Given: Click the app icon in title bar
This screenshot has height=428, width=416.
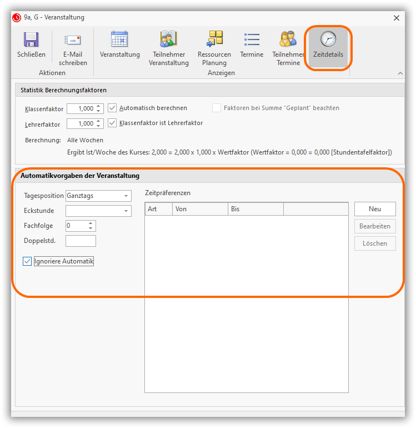Looking at the screenshot, I should click(x=17, y=18).
